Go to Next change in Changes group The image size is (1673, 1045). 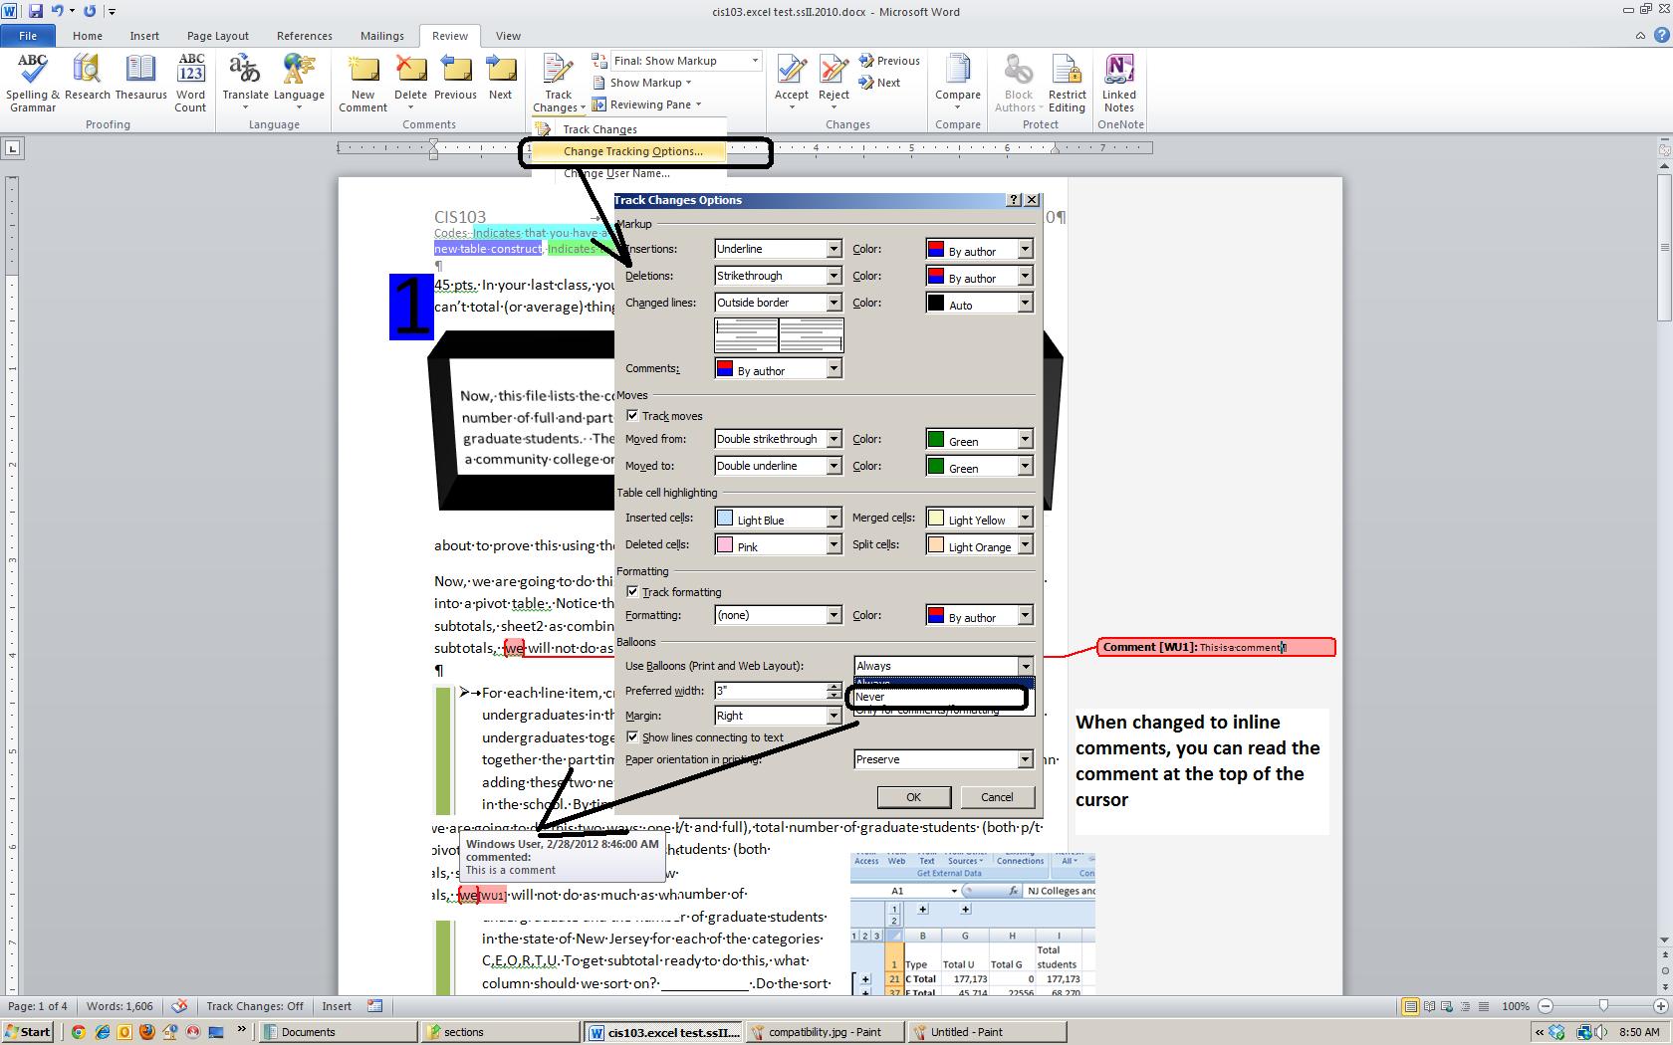pos(880,83)
